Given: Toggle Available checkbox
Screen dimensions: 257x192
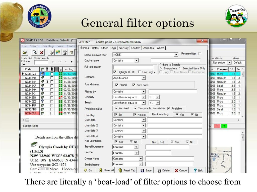Looking at the screenshot, I should point(169,108).
